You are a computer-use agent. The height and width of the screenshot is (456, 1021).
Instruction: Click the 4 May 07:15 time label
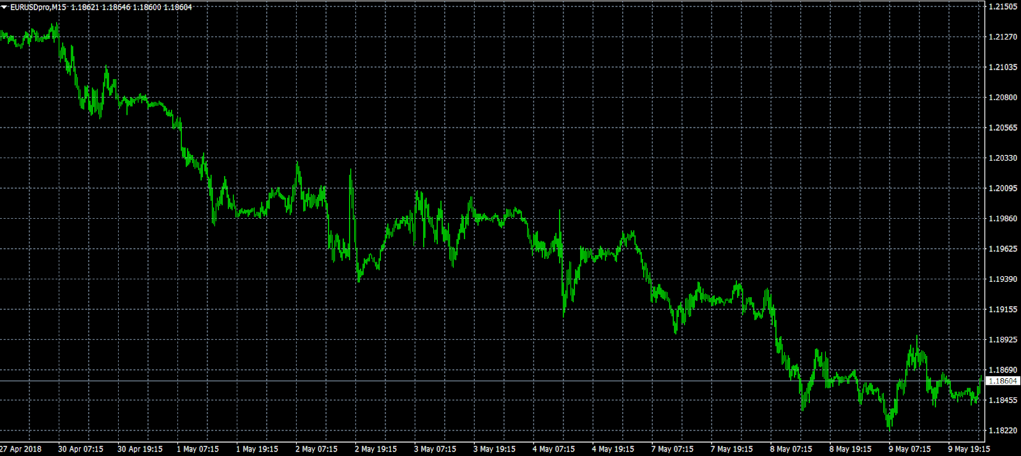click(554, 449)
